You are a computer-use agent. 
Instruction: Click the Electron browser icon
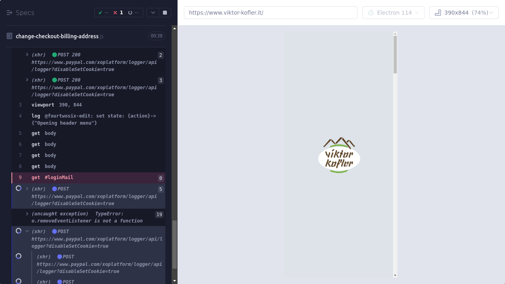pos(370,13)
